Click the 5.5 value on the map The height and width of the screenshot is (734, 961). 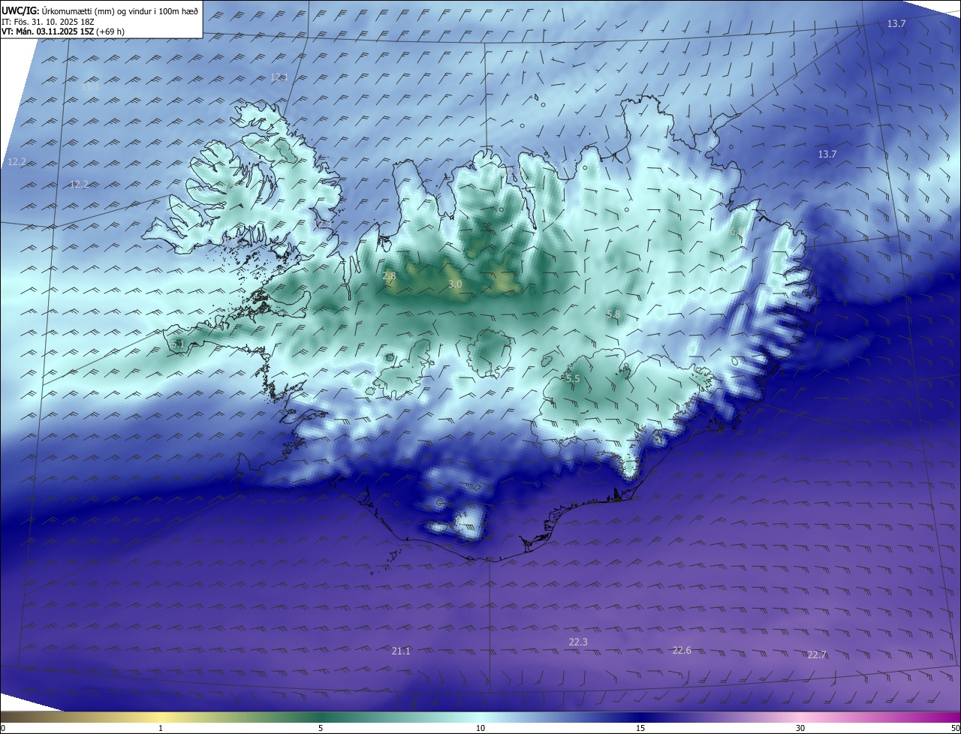click(573, 379)
